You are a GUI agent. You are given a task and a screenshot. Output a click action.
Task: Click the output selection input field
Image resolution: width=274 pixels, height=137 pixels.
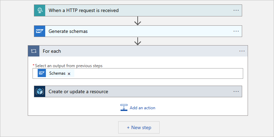pos(158,73)
